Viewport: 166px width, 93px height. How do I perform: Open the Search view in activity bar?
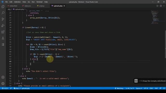[x=3, y=13]
